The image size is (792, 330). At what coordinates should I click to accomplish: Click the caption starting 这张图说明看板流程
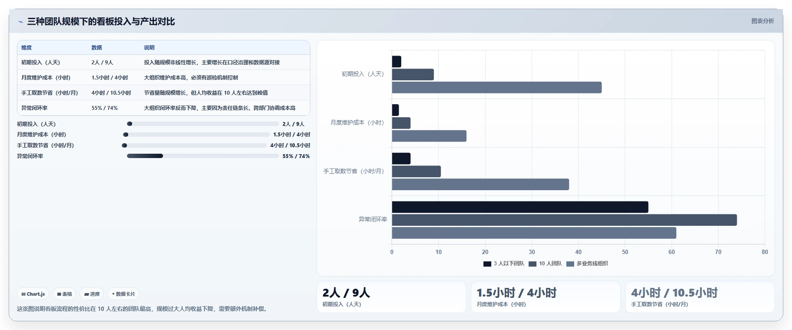tap(143, 309)
